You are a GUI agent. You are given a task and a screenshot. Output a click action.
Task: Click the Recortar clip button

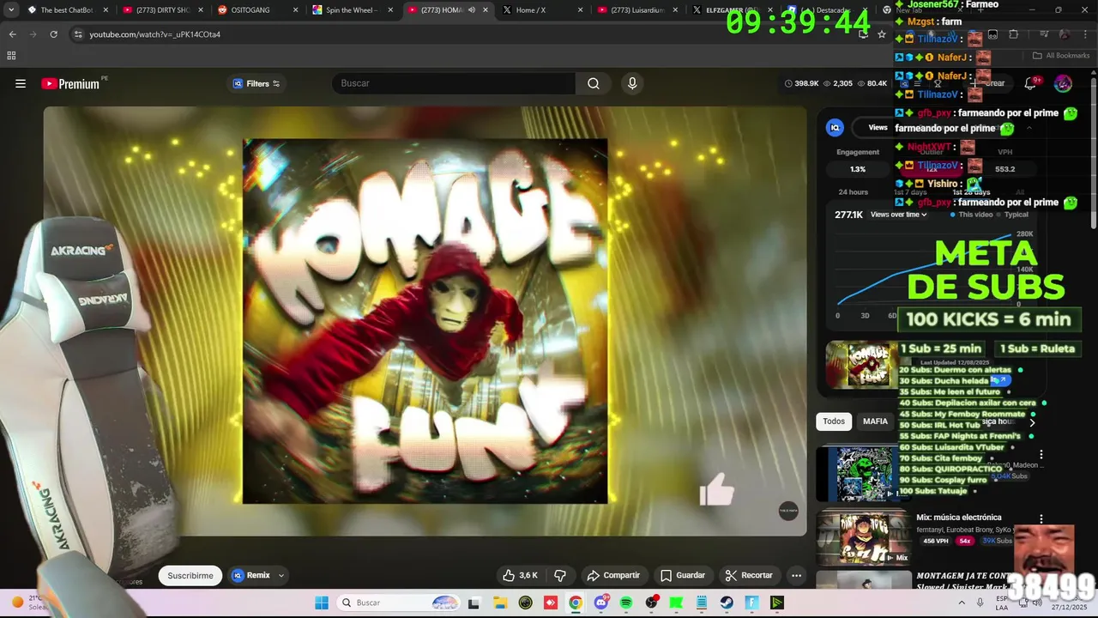(x=749, y=576)
